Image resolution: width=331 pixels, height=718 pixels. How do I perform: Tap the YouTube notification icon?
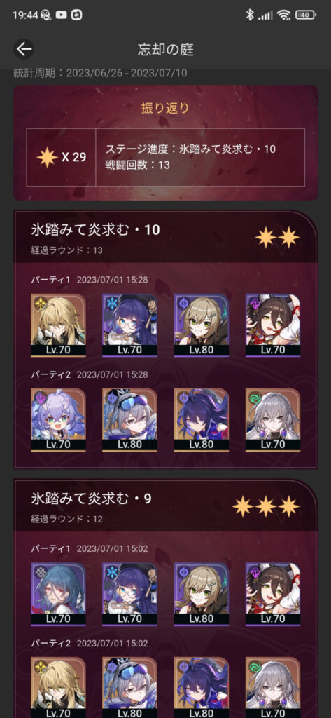tap(62, 15)
